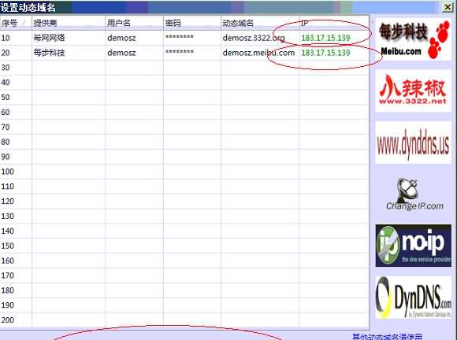457x340 pixels.
Task: Open the www.dynddns.us provider logo
Action: [x=414, y=142]
